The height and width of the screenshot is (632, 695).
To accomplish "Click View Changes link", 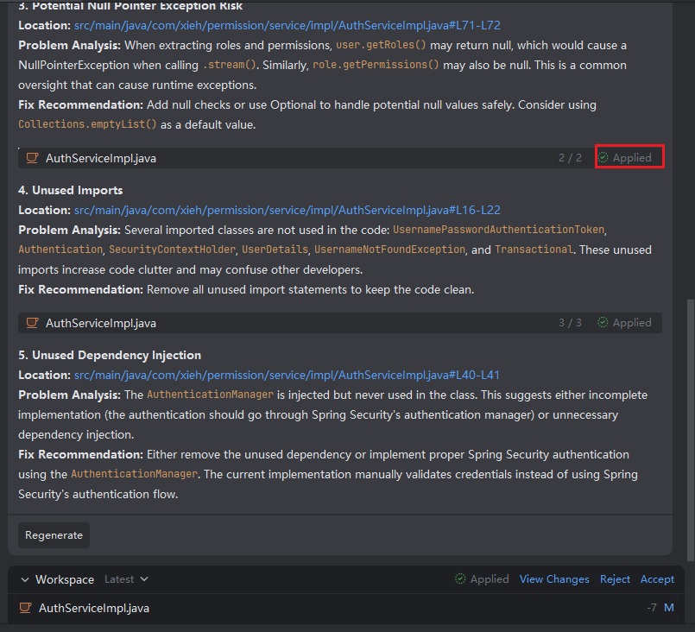I will click(554, 579).
